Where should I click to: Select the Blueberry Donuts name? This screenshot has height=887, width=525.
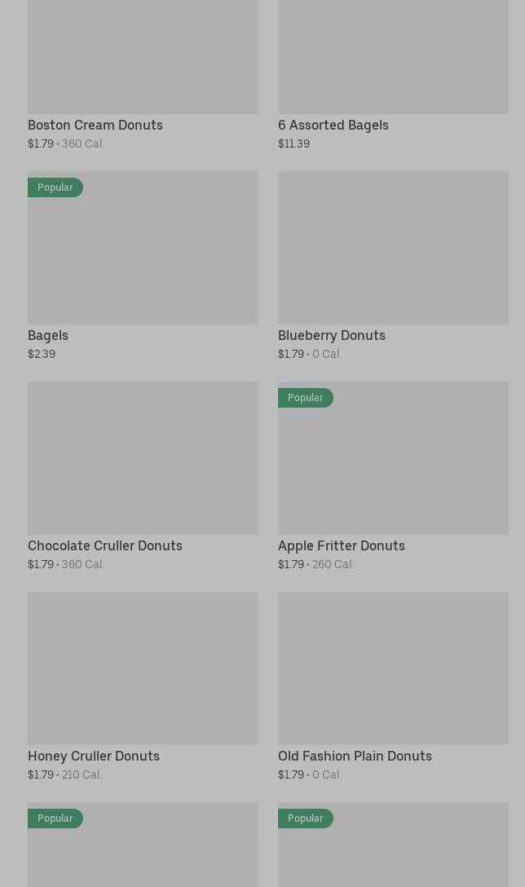pyautogui.click(x=332, y=335)
